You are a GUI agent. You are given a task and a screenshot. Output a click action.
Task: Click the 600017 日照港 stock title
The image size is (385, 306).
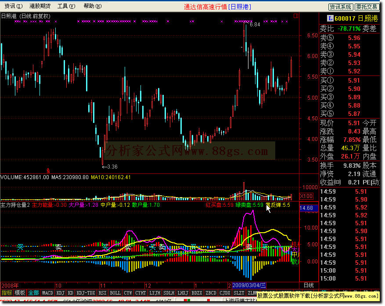click(356, 18)
